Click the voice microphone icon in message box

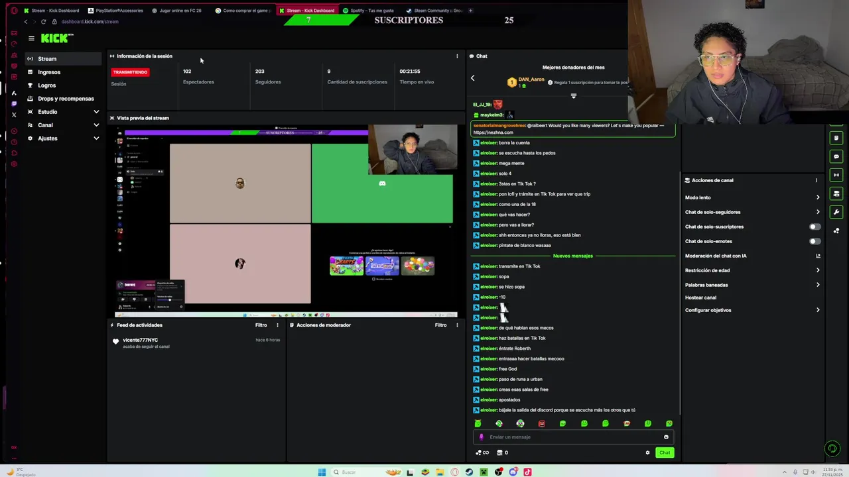pyautogui.click(x=482, y=437)
